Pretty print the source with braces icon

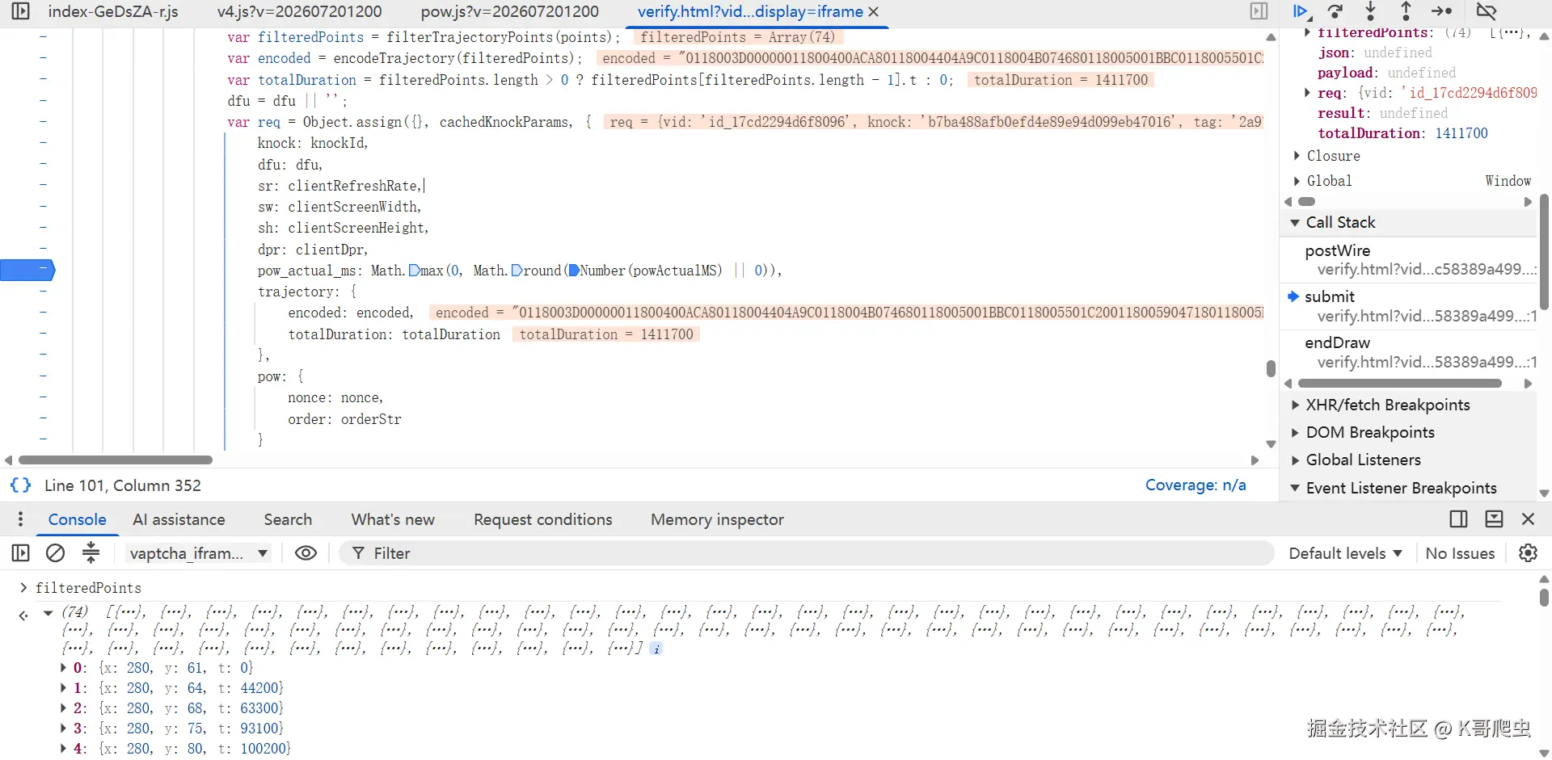(x=20, y=485)
